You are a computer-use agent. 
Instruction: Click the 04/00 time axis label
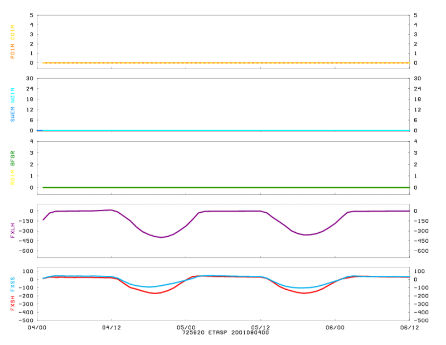pyautogui.click(x=37, y=328)
